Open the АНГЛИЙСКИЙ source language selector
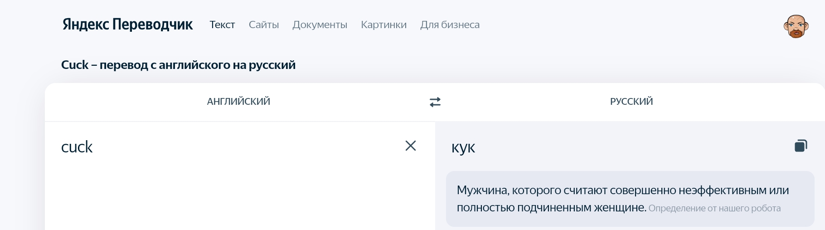Screen dimensions: 825x230 [238, 102]
